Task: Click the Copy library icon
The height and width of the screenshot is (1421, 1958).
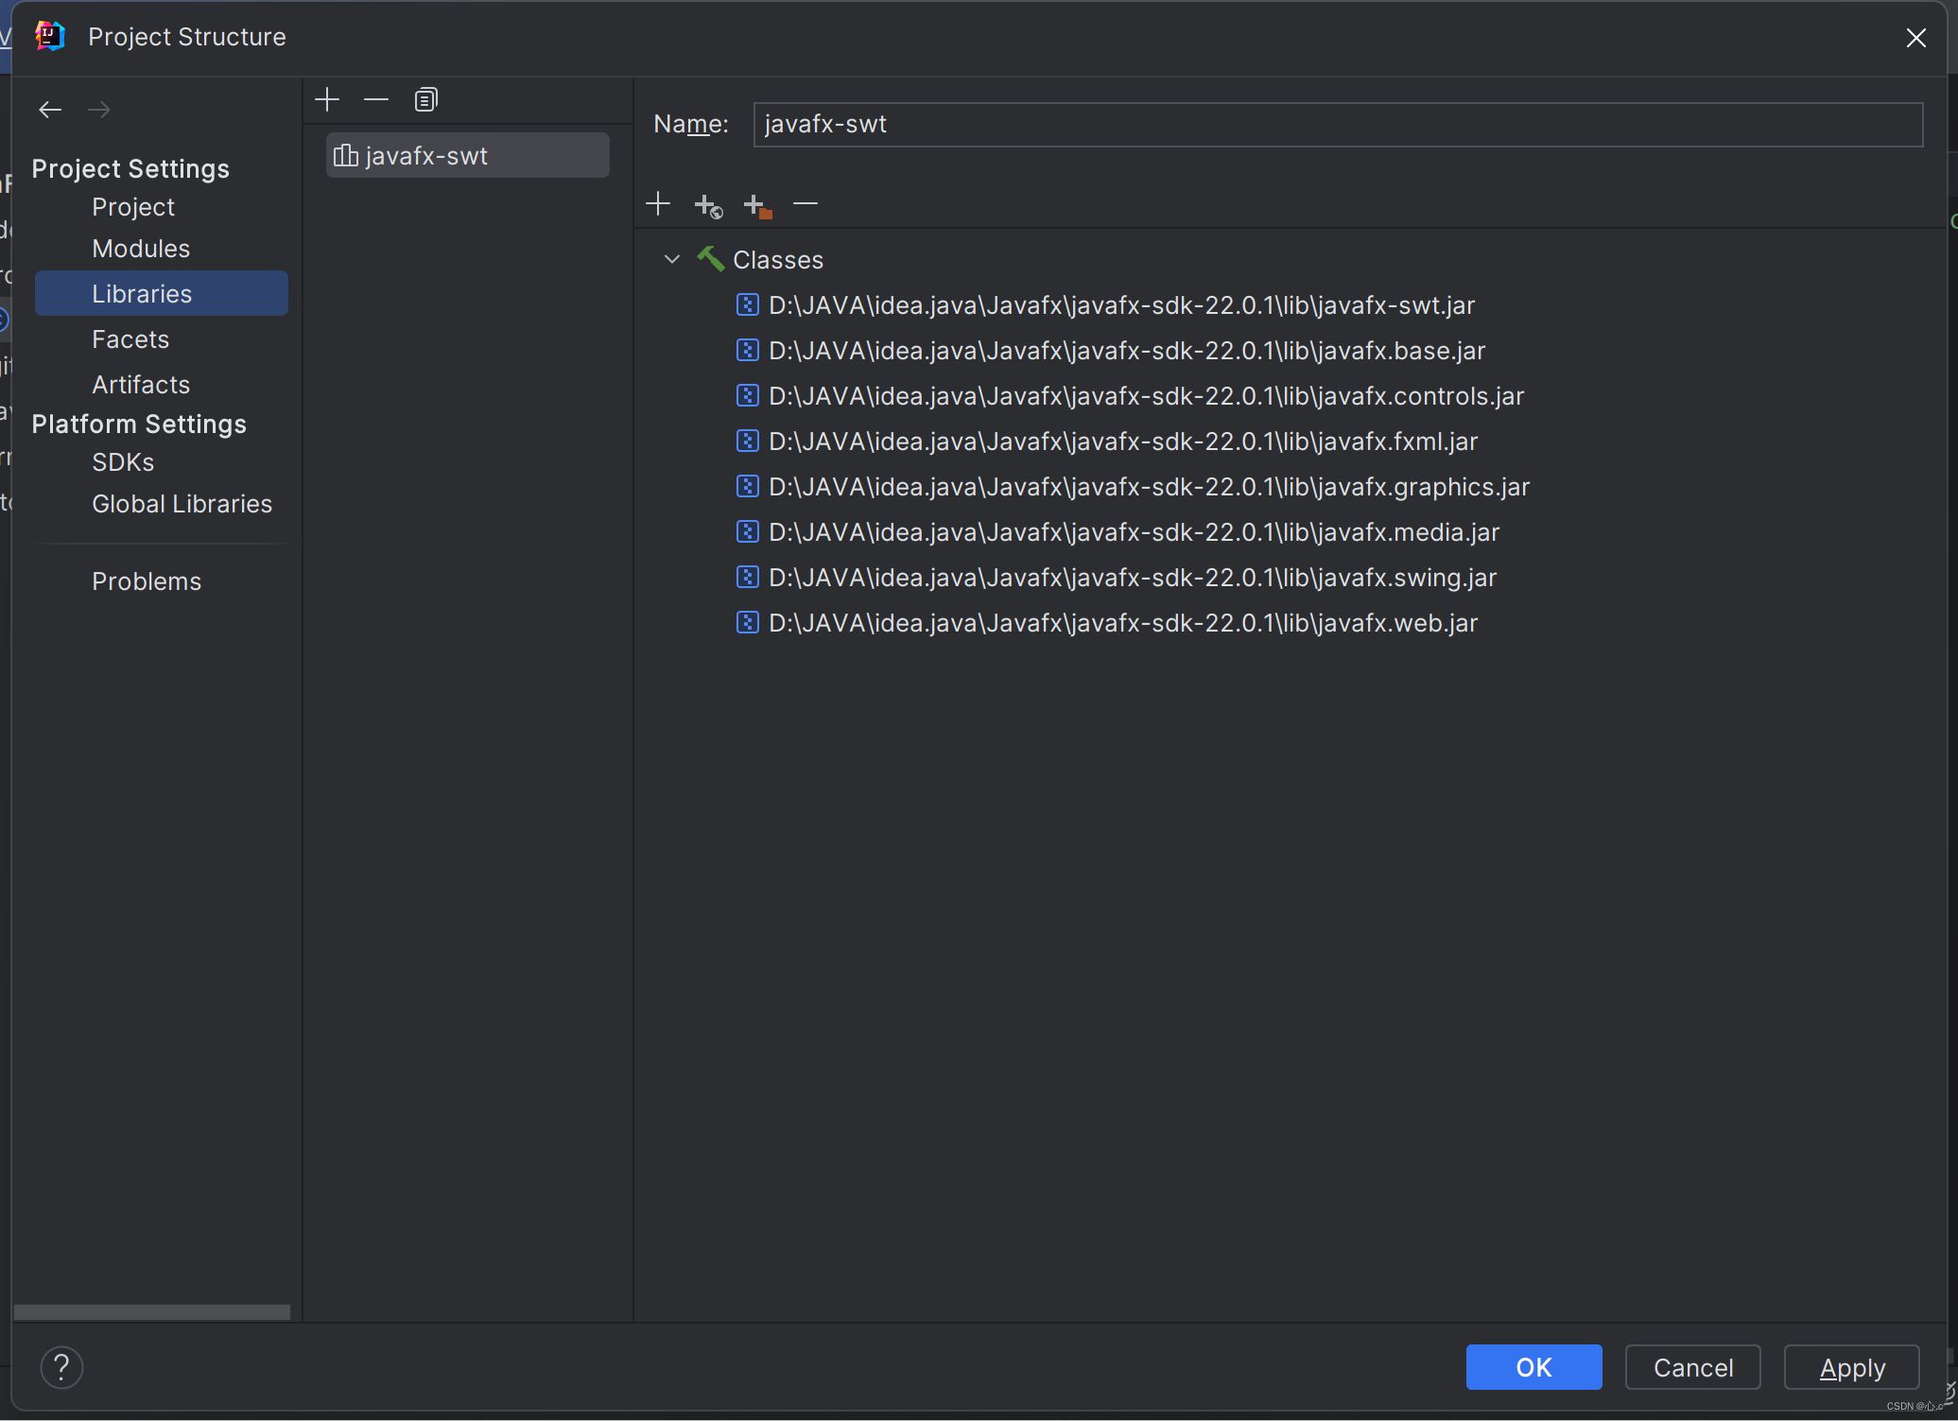Action: 425,99
